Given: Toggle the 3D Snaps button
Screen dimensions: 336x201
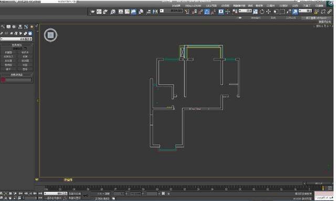Looking at the screenshot, I should coord(213,12).
